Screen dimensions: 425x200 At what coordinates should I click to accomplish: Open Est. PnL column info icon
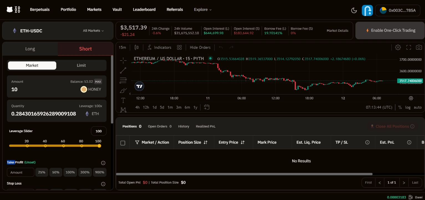[x=409, y=142]
